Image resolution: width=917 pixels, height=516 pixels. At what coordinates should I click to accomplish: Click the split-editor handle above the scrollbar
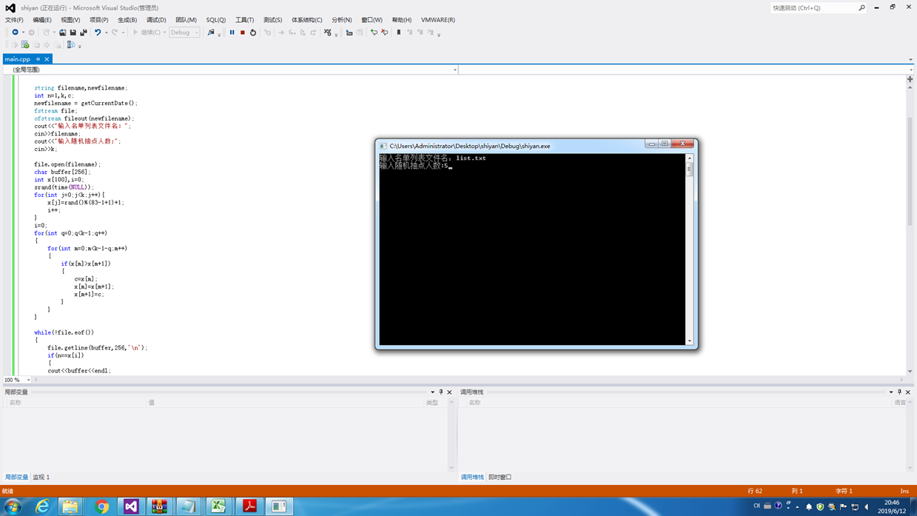[910, 79]
